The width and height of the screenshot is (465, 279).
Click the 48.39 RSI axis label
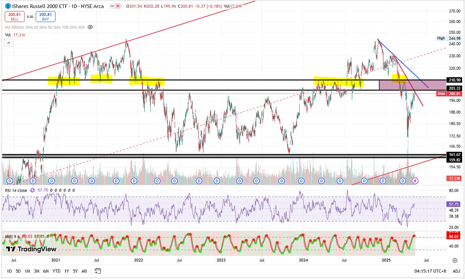[x=454, y=210]
